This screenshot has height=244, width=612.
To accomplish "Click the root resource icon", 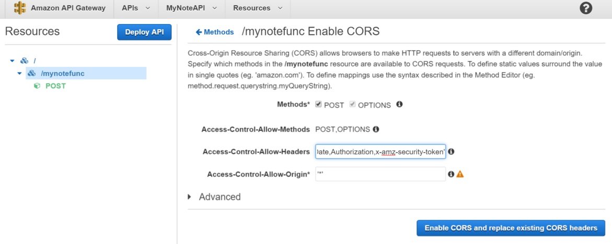I will 24,61.
